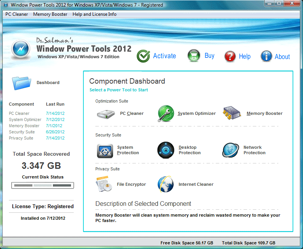Click the 6/26/2012 last run date
The width and height of the screenshot is (303, 249).
tap(55, 132)
